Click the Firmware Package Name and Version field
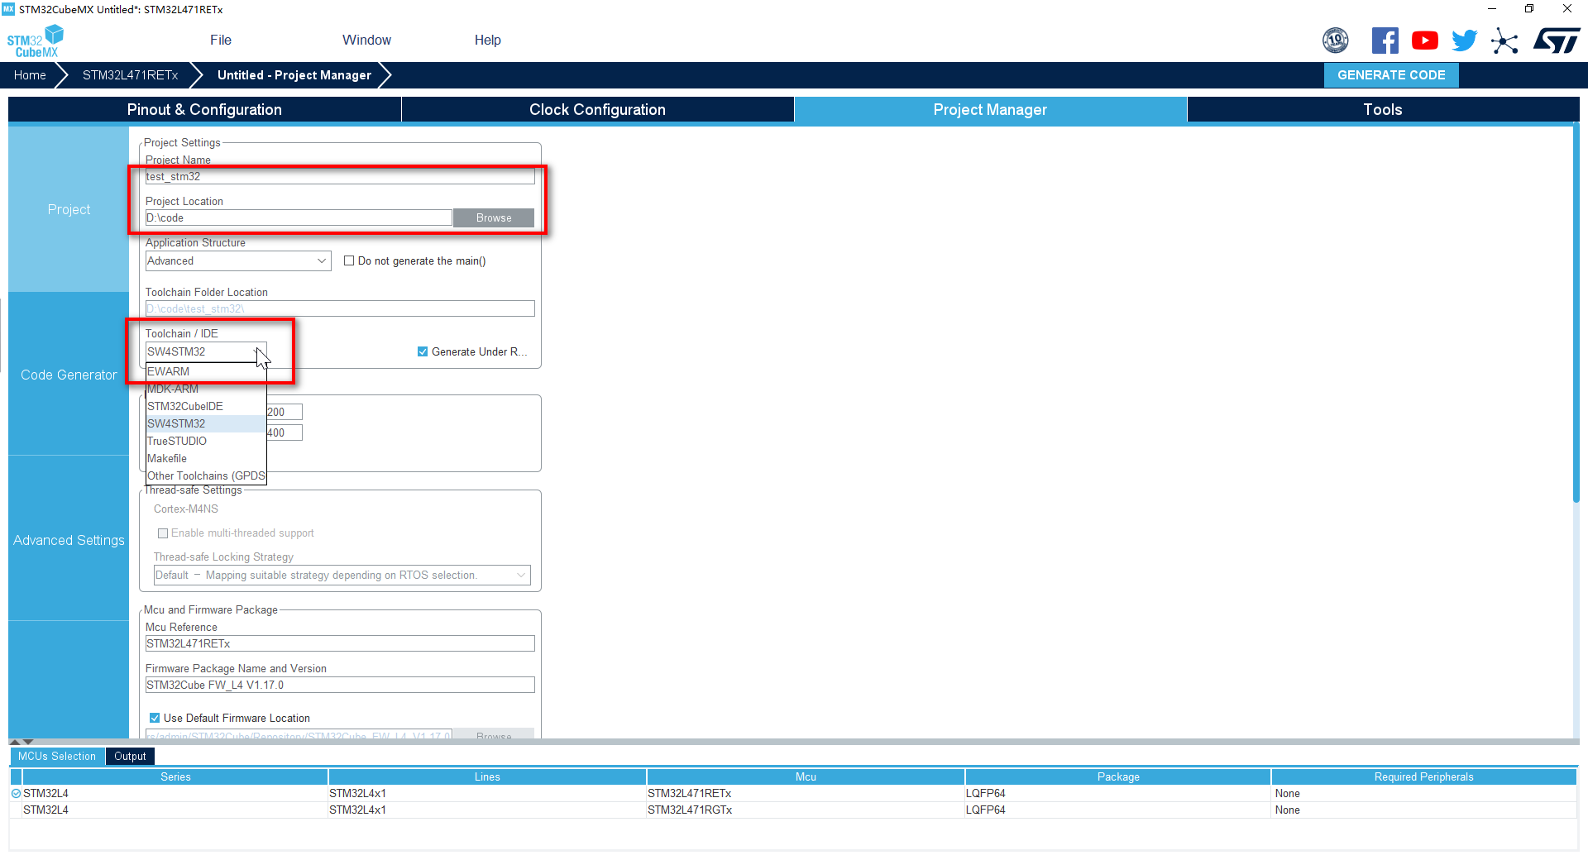 (x=340, y=685)
